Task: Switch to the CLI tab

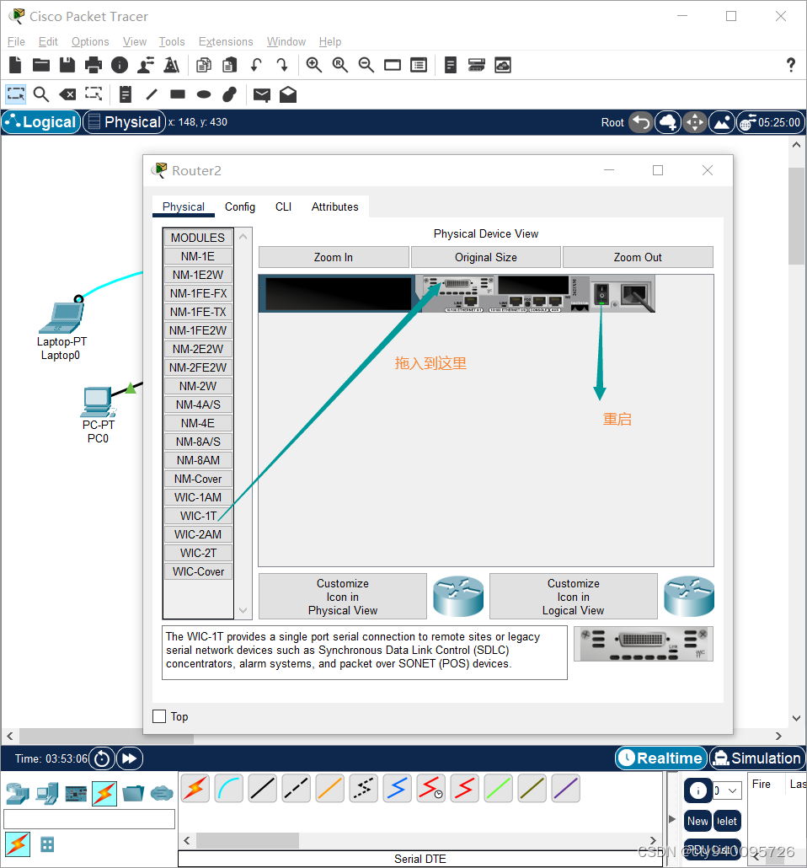Action: [x=283, y=206]
